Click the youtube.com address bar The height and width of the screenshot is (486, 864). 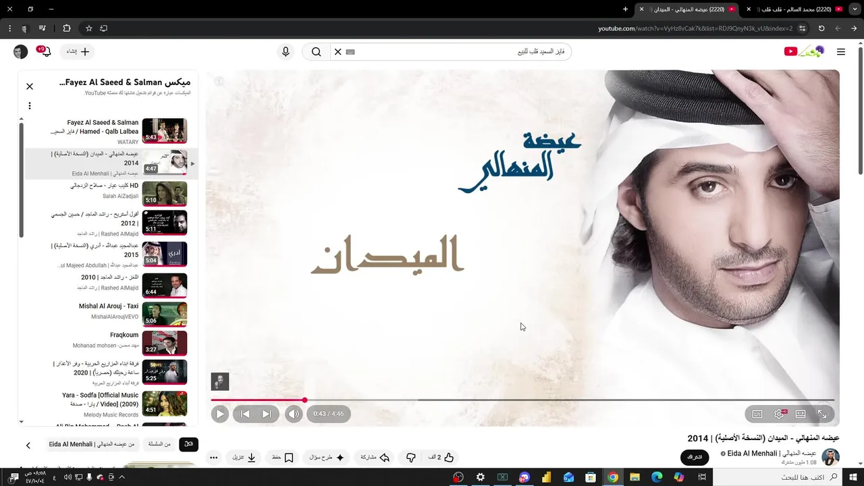(x=695, y=28)
